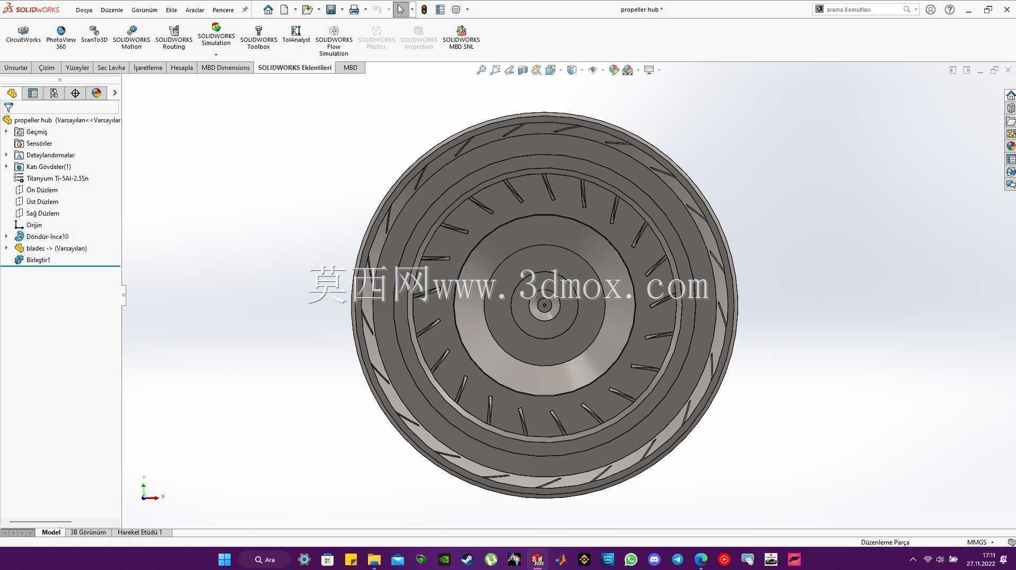Enable SOLIDWORKS Flow Simulation
This screenshot has height=570, width=1016.
click(334, 41)
